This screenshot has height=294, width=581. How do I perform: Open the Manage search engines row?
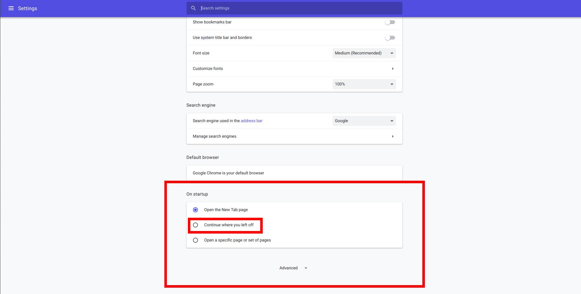286,136
